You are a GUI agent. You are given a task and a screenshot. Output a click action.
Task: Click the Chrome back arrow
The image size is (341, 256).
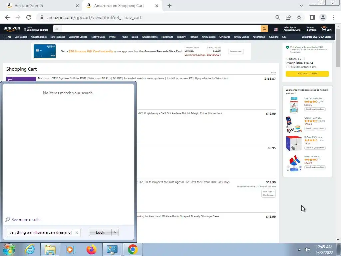7,17
